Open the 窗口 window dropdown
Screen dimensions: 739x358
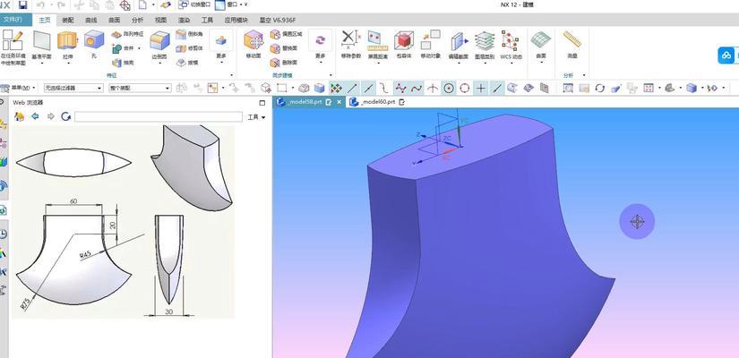[228, 4]
